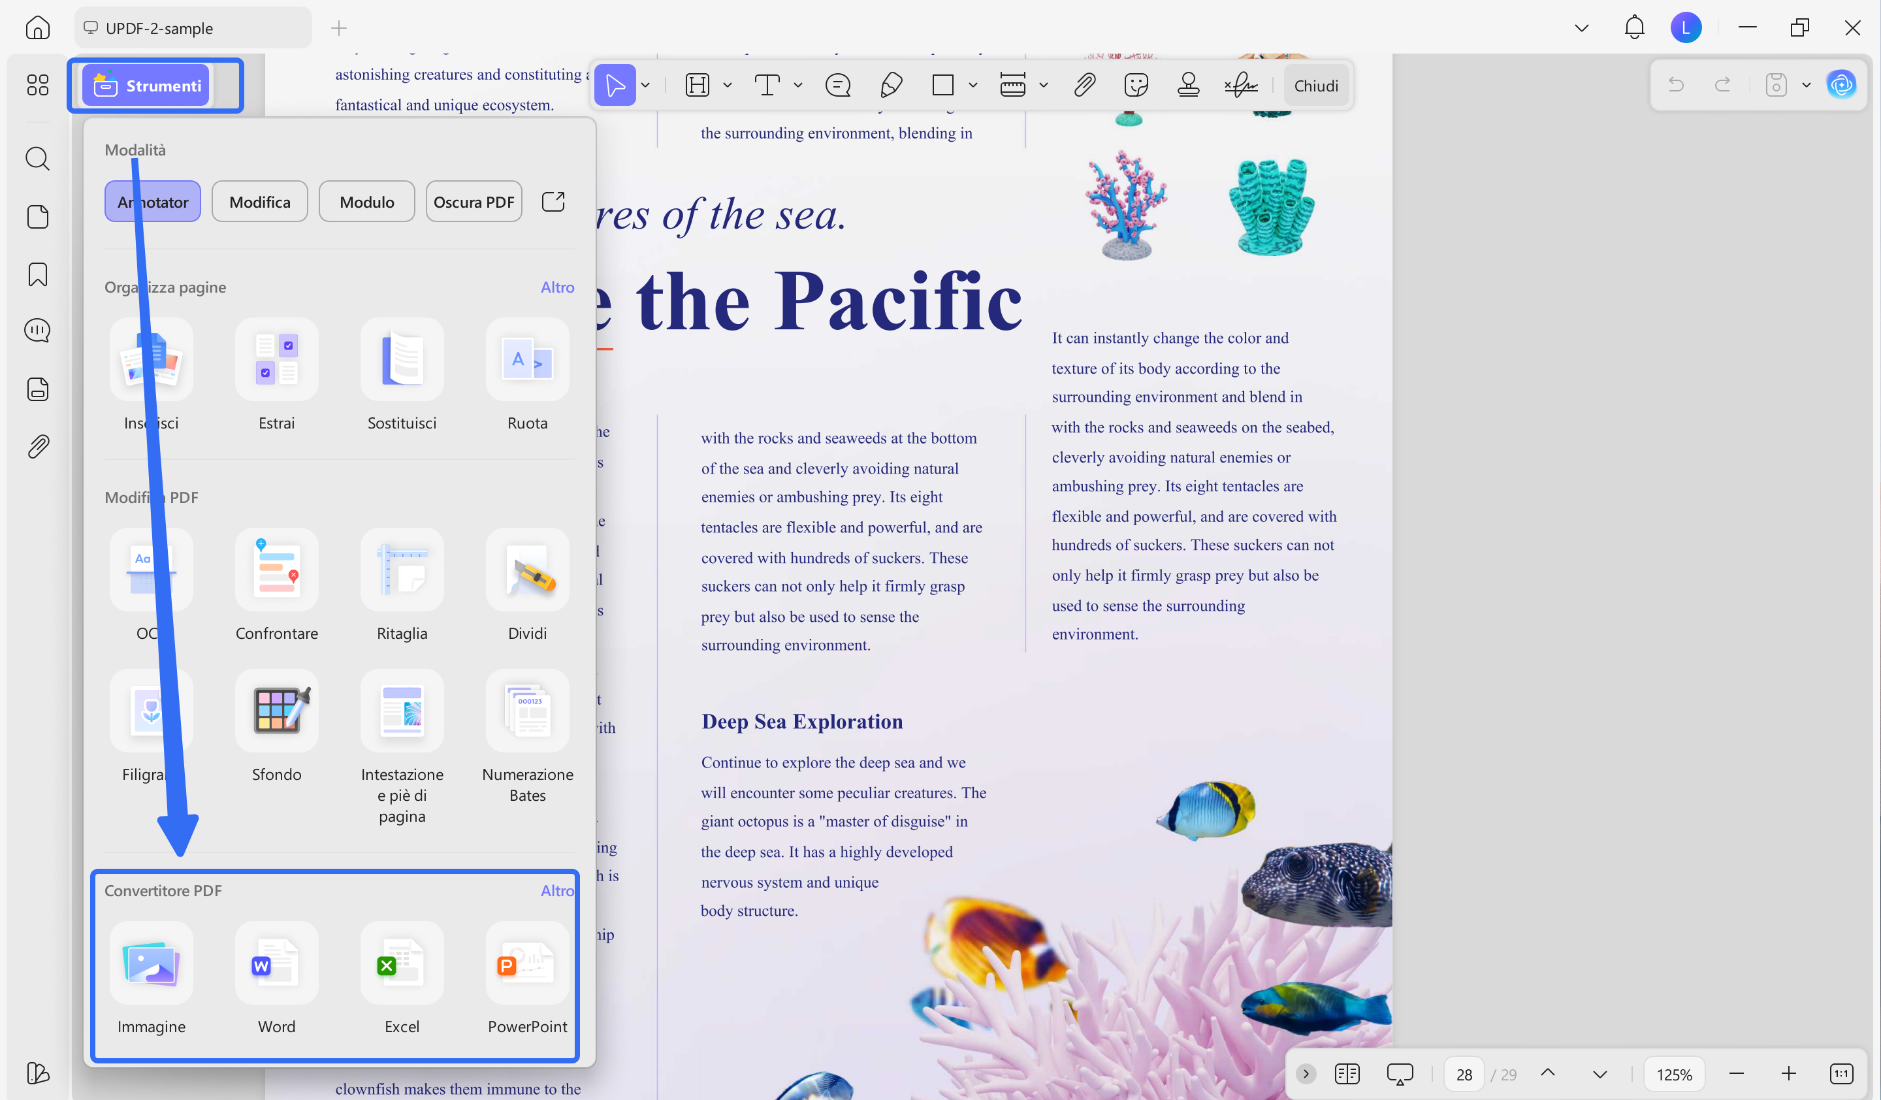Select the pencil drawing tool
This screenshot has width=1881, height=1100.
point(892,85)
